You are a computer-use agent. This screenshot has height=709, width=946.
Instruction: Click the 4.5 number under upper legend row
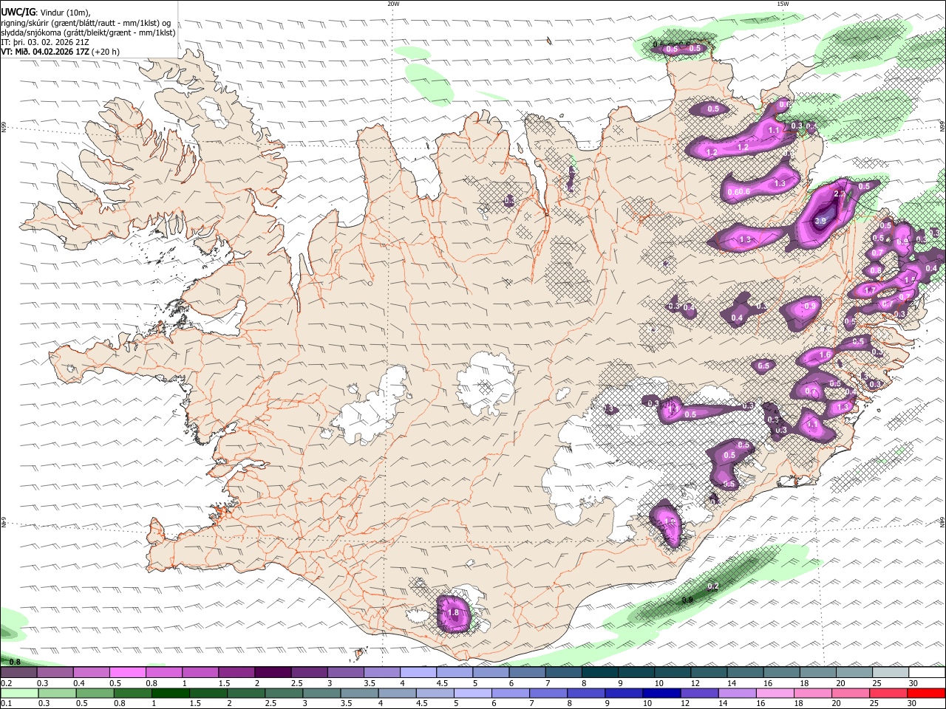click(x=442, y=683)
